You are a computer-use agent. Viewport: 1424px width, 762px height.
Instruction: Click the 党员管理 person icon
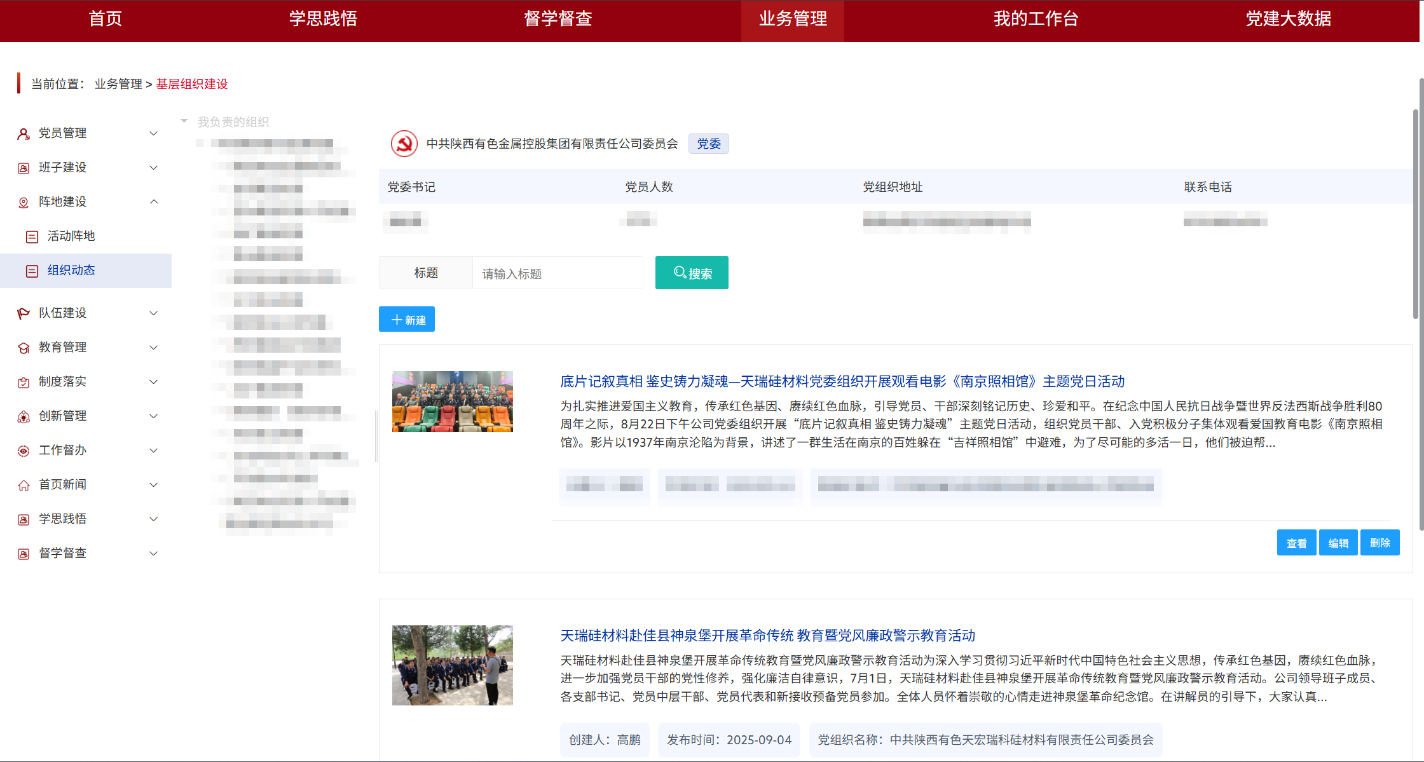pos(24,133)
